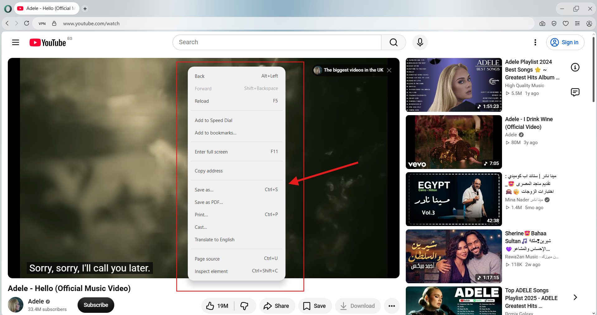Open the Opera browser menu icon

point(8,9)
